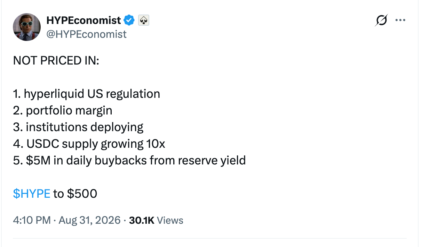Click the 4:10 PM timestamp
This screenshot has height=247, width=421.
pyautogui.click(x=32, y=220)
